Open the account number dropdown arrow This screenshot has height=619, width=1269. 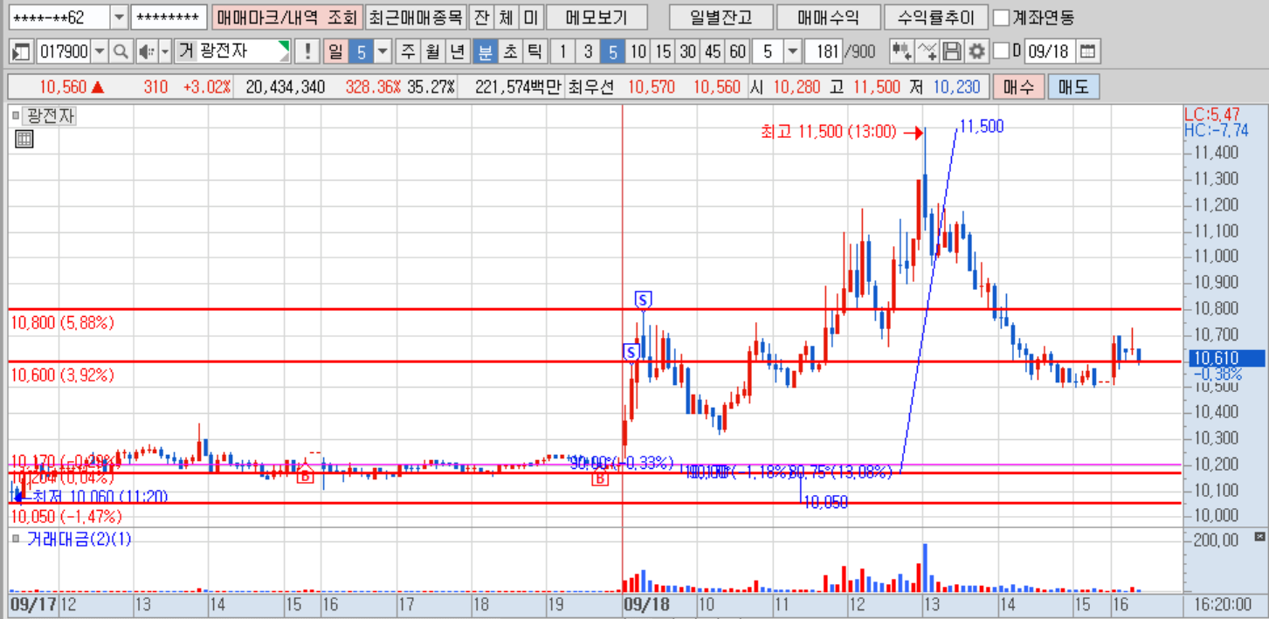pyautogui.click(x=120, y=17)
